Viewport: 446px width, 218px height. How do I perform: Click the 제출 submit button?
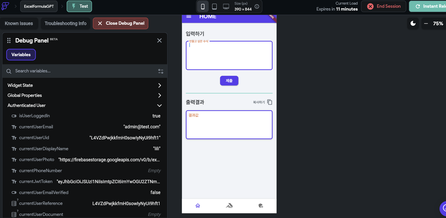point(229,81)
